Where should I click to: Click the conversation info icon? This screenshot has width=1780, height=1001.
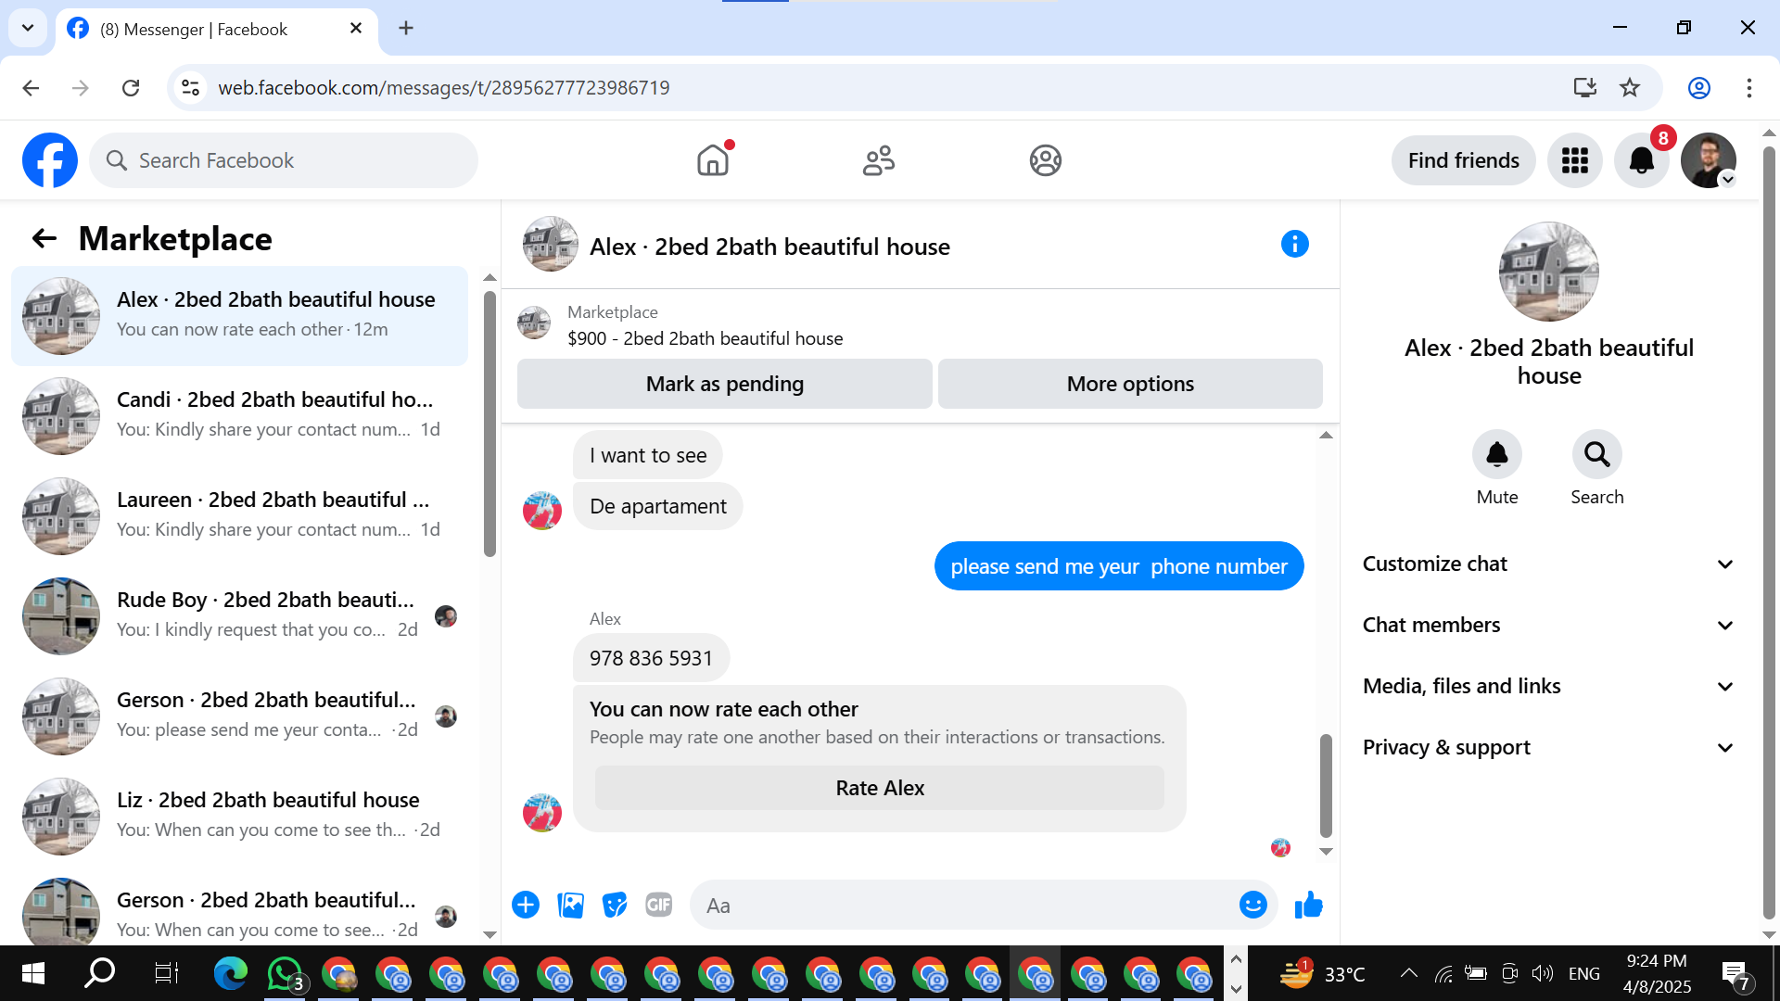point(1294,245)
